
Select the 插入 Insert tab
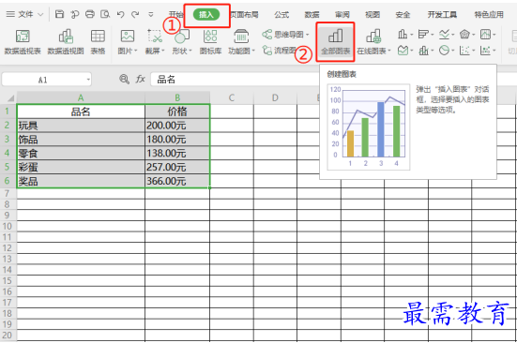tap(206, 14)
